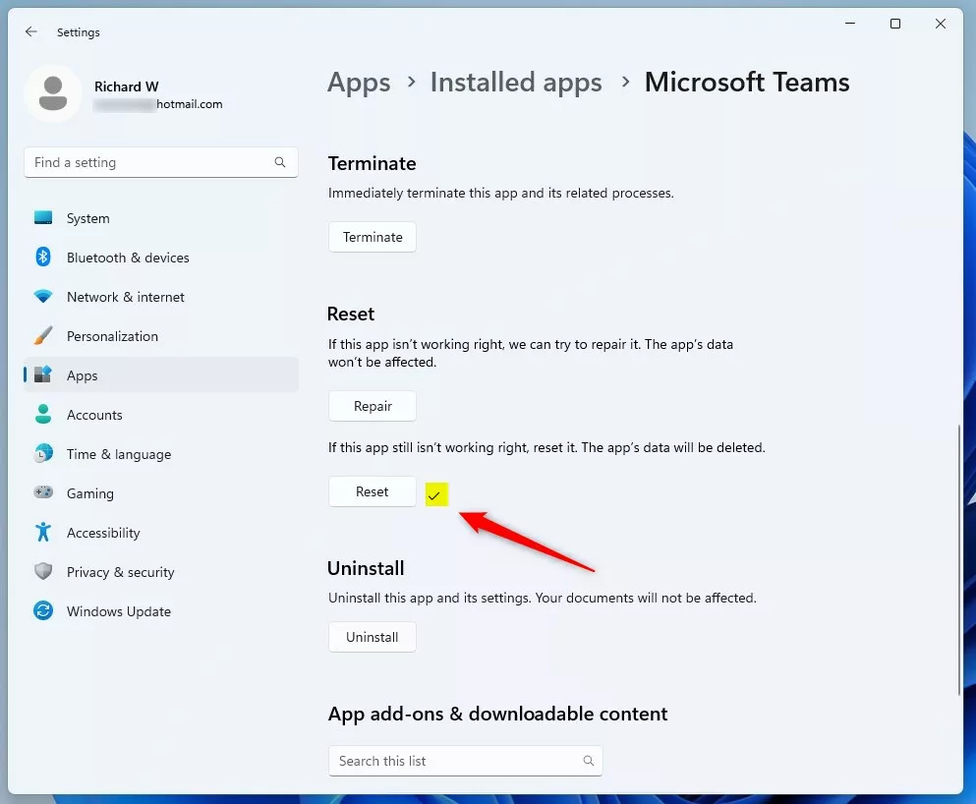The image size is (976, 804).
Task: Click the Time & language globe icon
Action: pyautogui.click(x=43, y=453)
